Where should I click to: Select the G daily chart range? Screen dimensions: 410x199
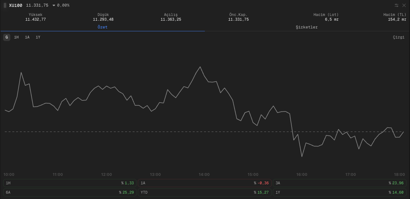7,38
